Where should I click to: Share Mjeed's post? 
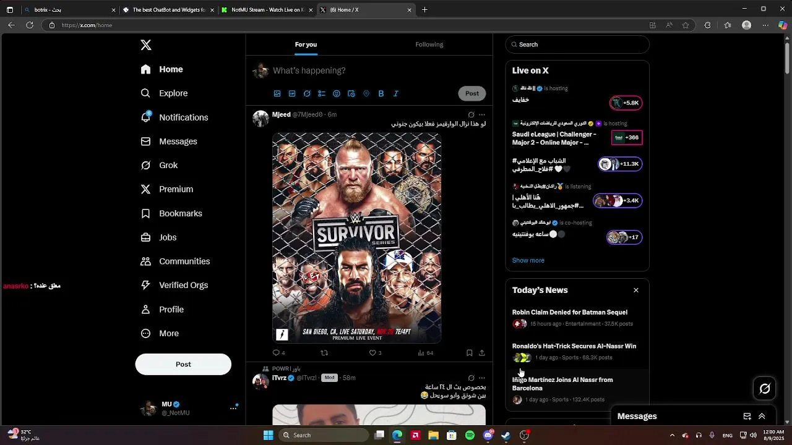point(482,353)
